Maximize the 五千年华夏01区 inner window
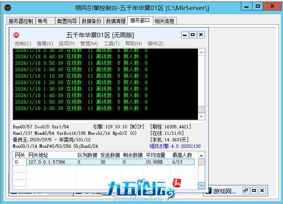This screenshot has width=283, height=204. [193, 35]
